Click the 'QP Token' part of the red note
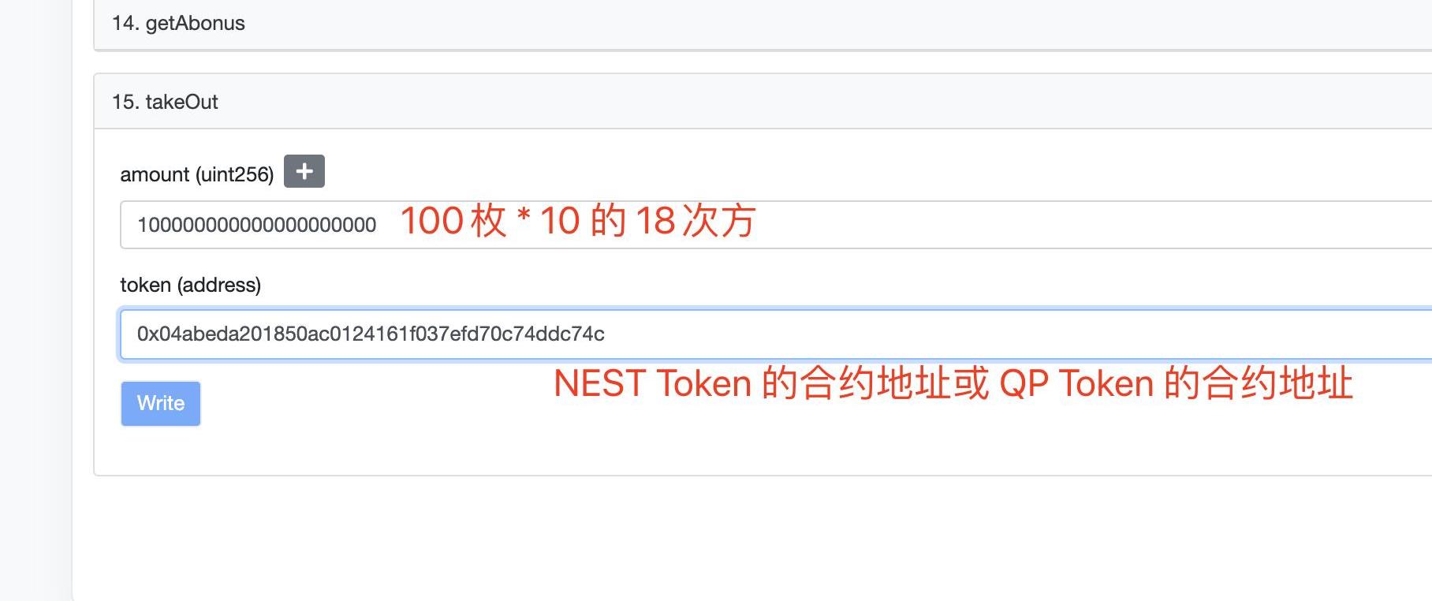The image size is (1432, 601). (x=1076, y=383)
